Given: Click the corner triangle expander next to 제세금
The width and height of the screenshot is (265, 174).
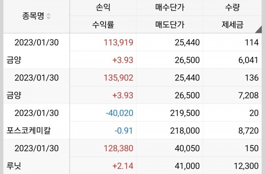Looking at the screenshot, I should click(x=258, y=30).
